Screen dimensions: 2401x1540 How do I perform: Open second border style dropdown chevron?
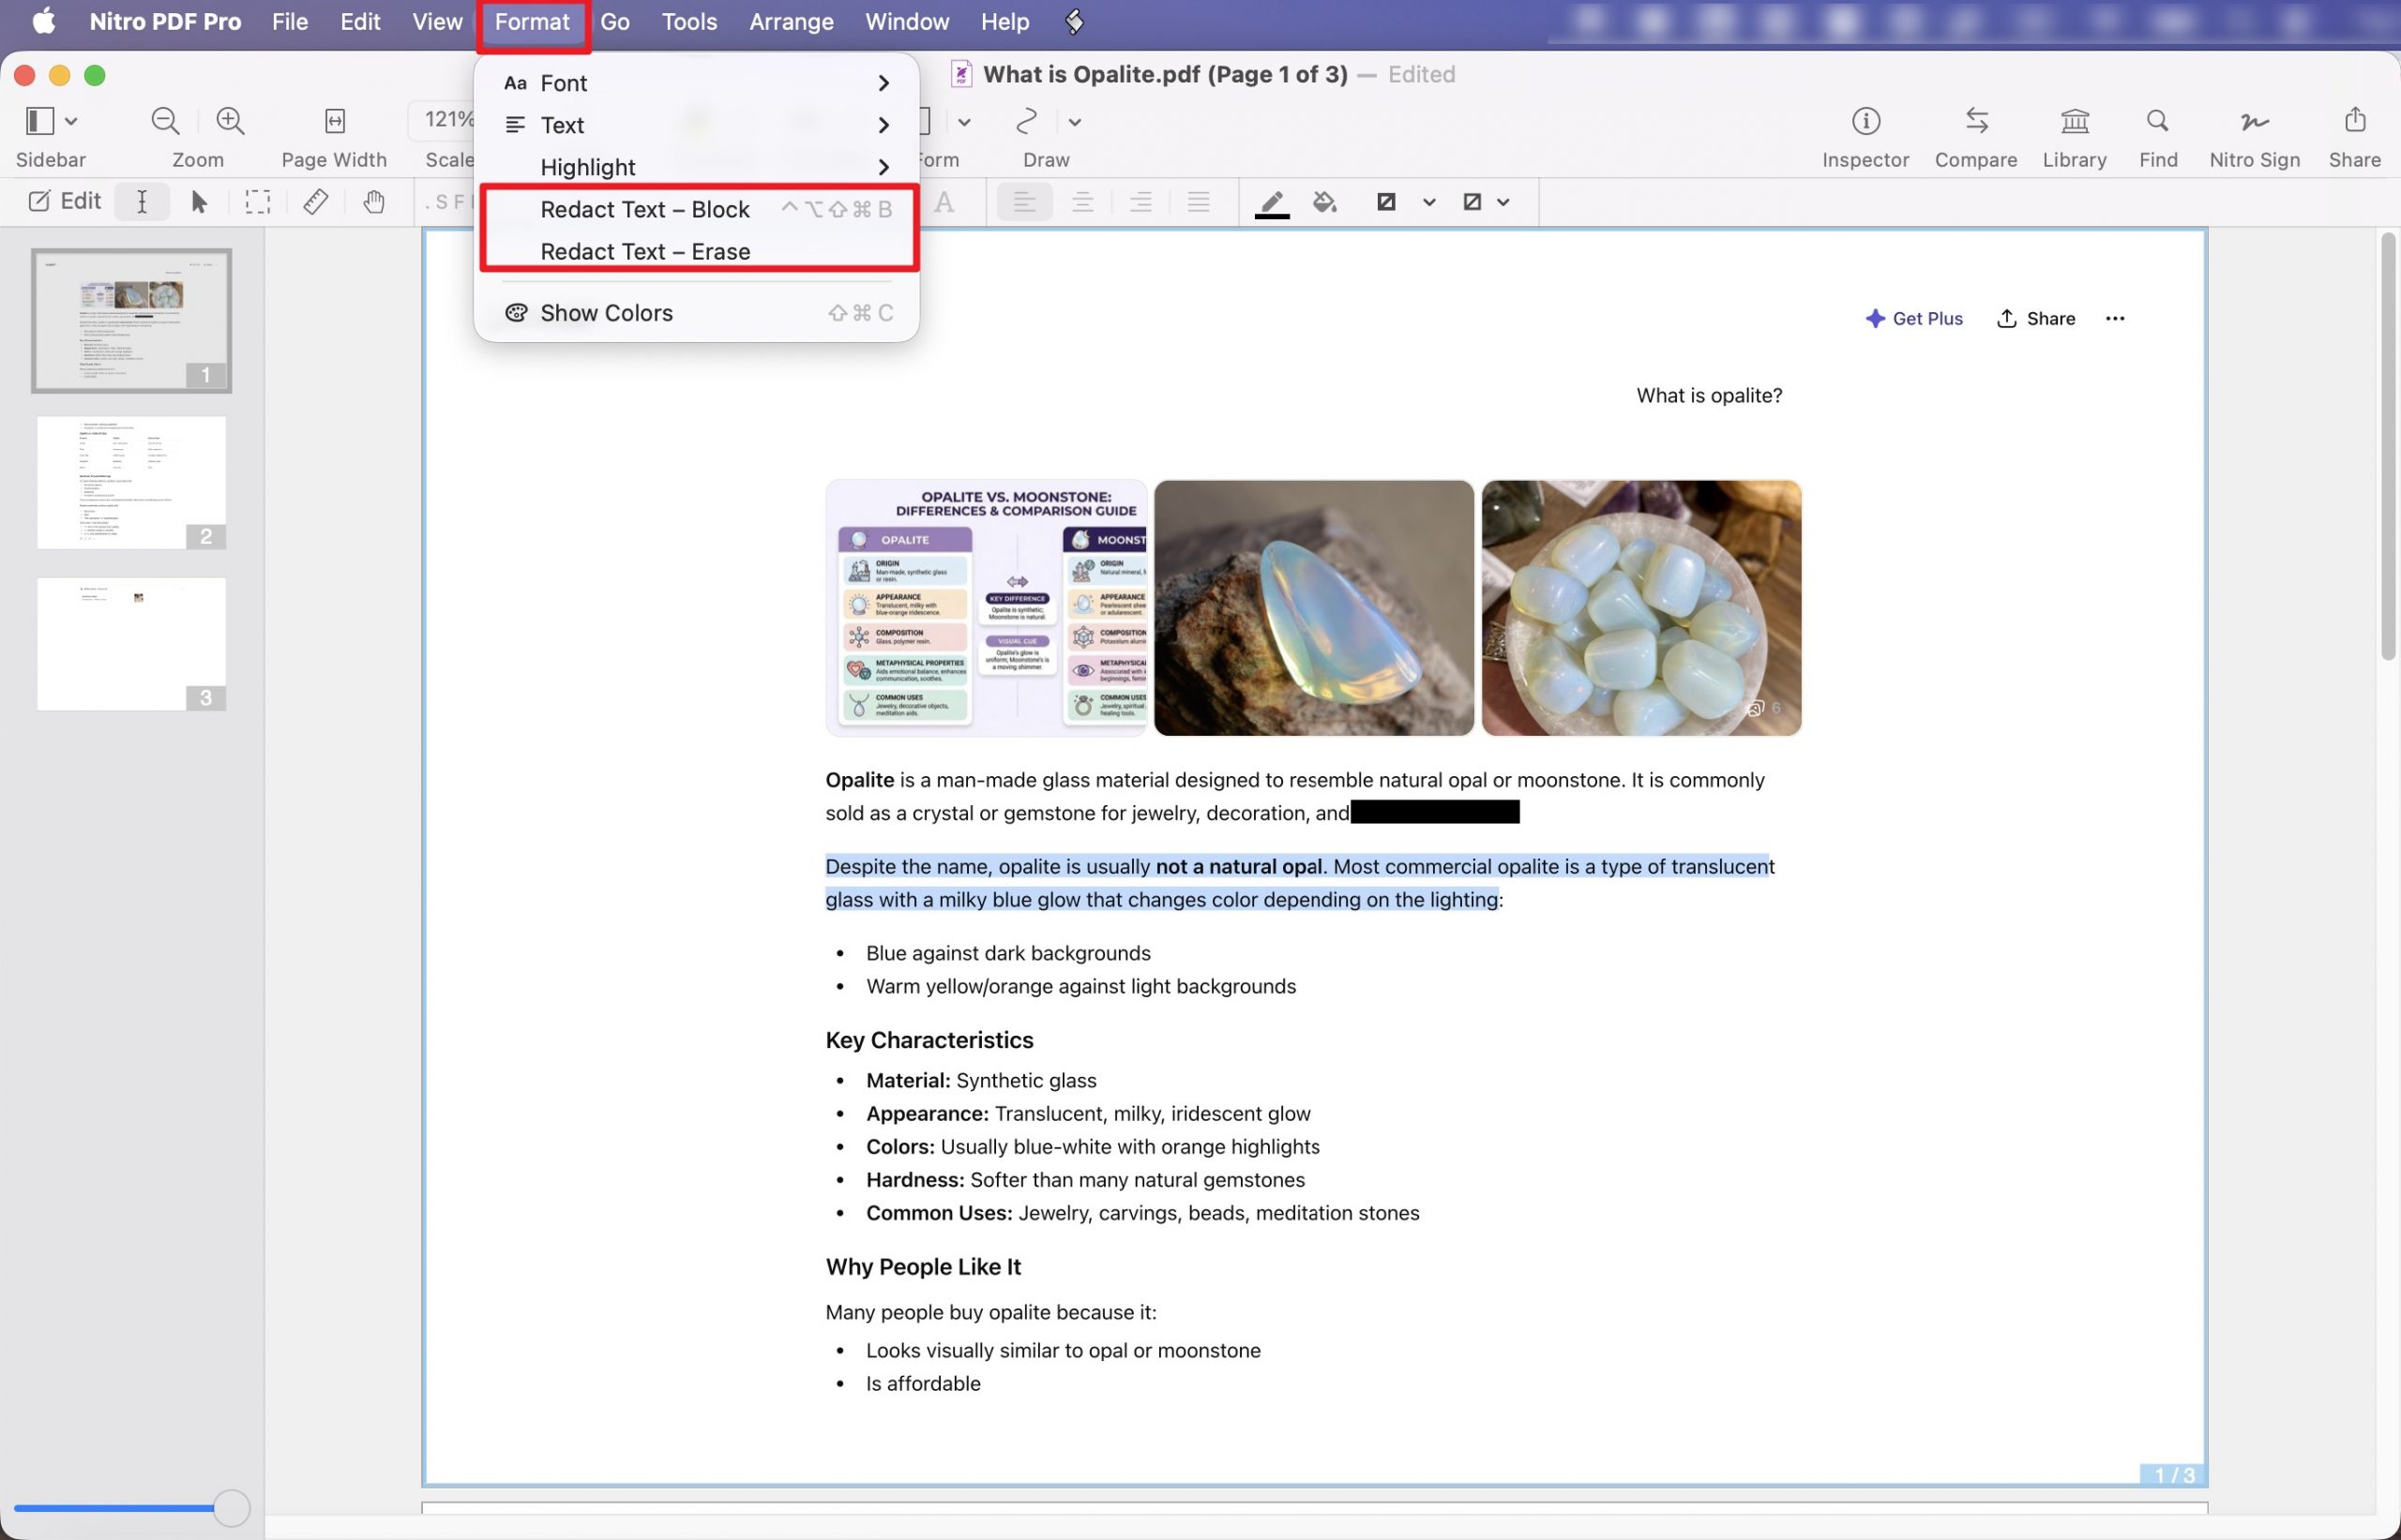pos(1503,202)
